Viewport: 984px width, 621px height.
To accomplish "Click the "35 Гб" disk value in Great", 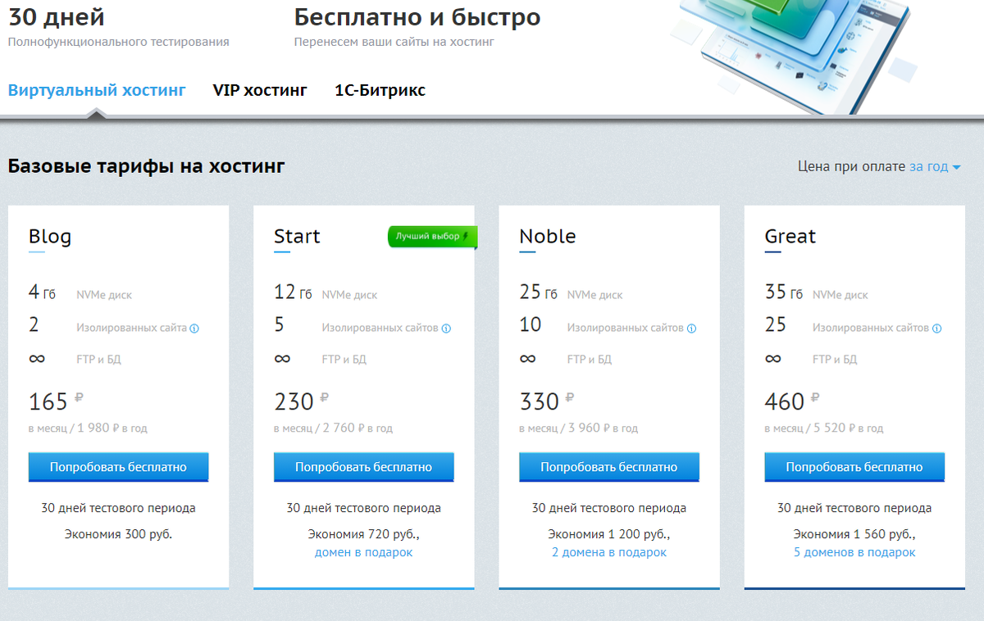I will tap(784, 292).
